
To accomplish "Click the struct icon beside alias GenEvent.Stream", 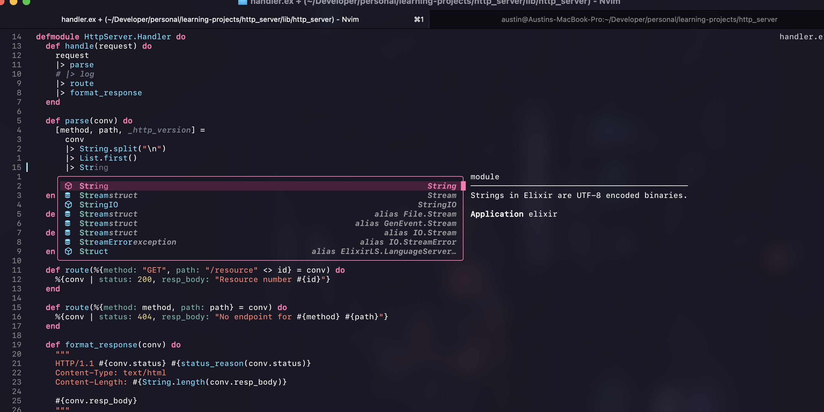I will pyautogui.click(x=68, y=223).
